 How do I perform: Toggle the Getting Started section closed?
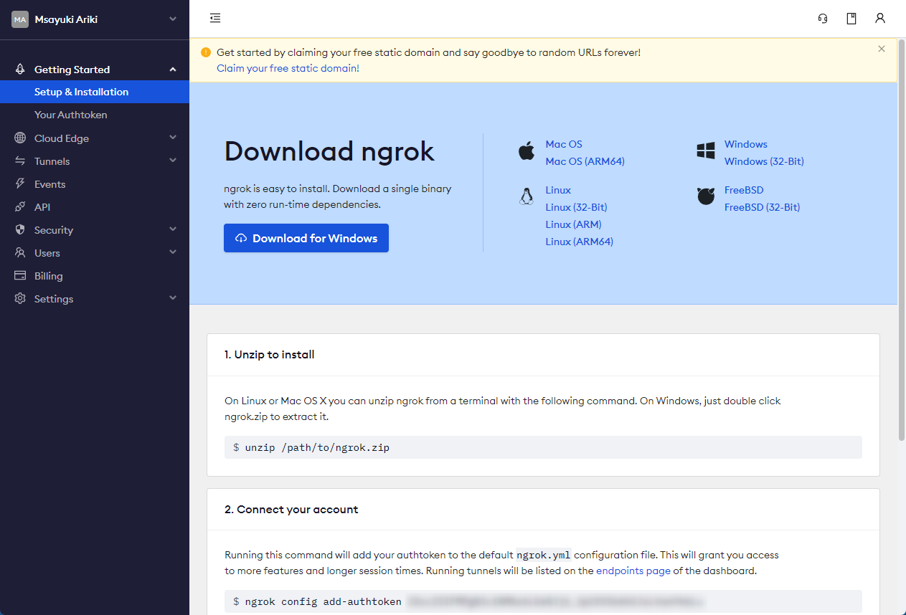coord(172,69)
